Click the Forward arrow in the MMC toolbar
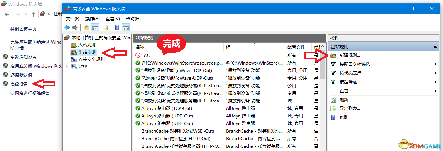The image size is (443, 151). pyautogui.click(x=75, y=27)
